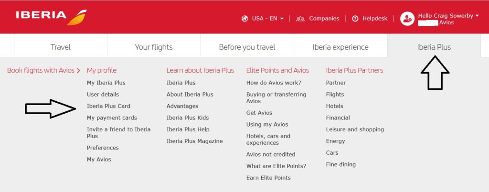Click the Helpdesk question mark icon
Viewport: 489px width, 192px height.
355,19
